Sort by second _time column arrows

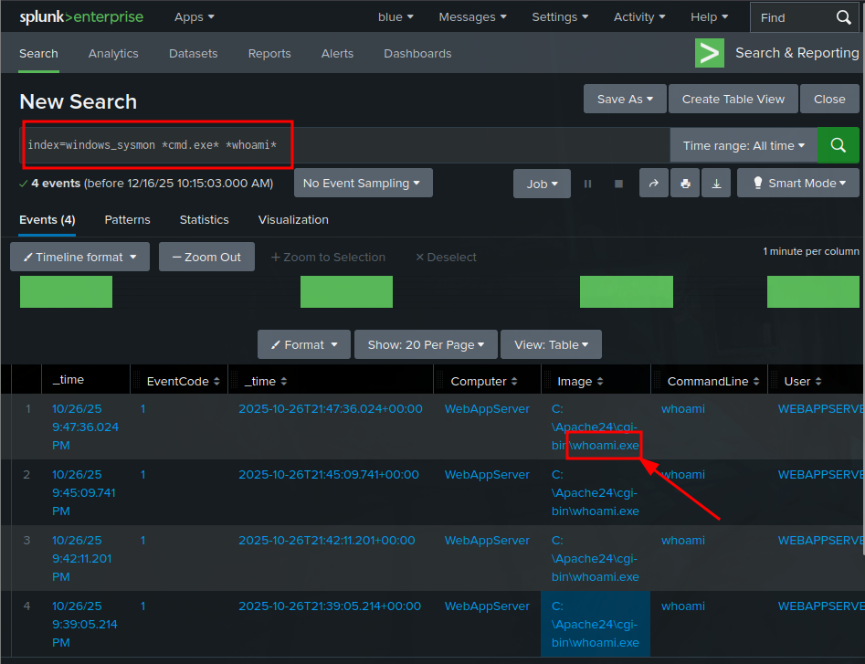point(283,381)
